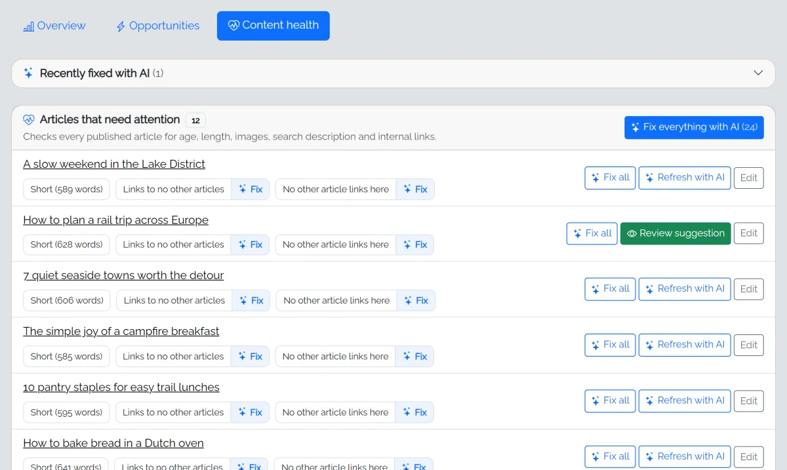Refresh with AI the Dutch oven article
The width and height of the screenshot is (787, 470).
(x=685, y=457)
